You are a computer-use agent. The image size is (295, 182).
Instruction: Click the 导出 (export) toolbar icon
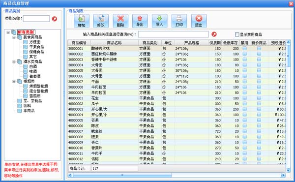(140, 21)
